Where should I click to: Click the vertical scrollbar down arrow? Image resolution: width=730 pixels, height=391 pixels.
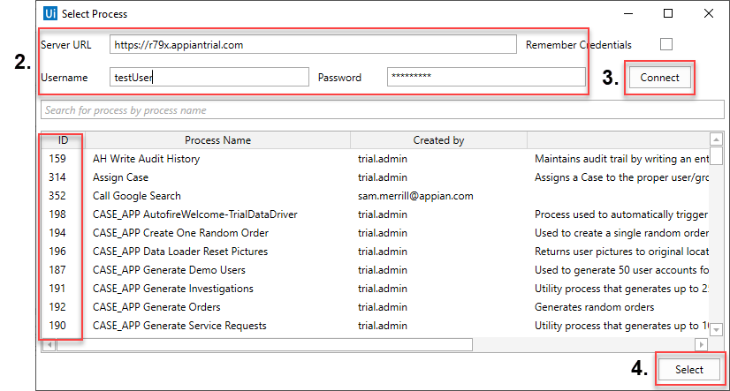[x=716, y=329]
